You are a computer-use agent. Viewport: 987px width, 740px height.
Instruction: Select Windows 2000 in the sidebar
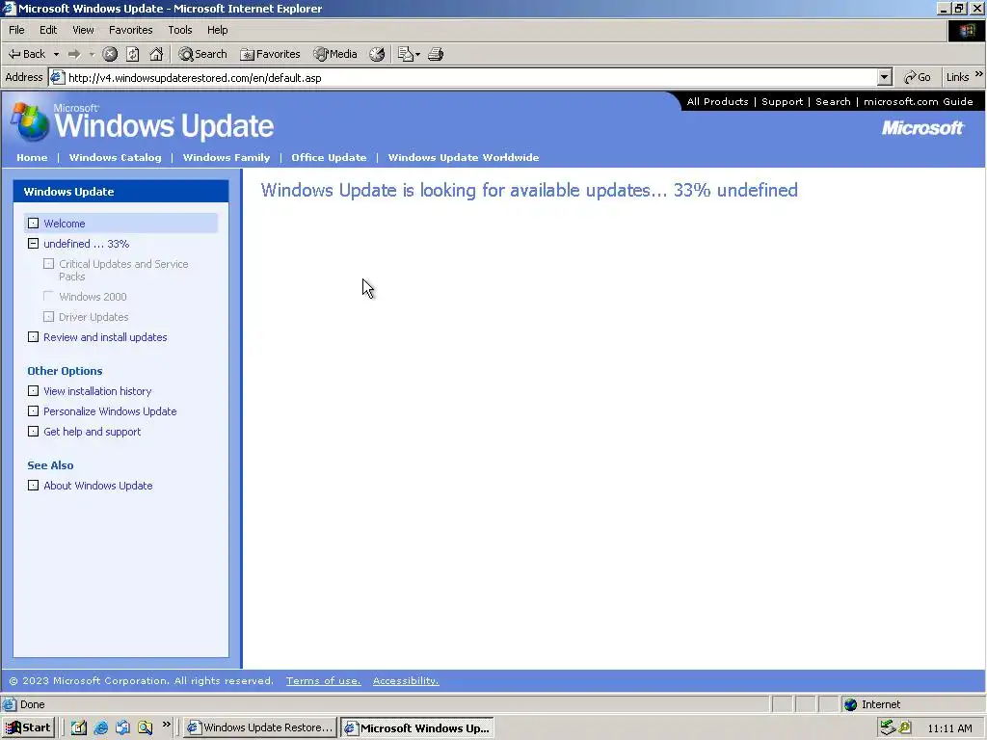93,297
